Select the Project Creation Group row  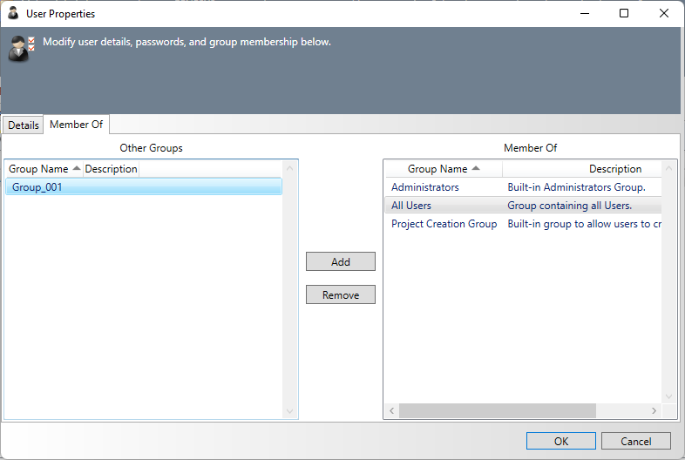pos(444,224)
